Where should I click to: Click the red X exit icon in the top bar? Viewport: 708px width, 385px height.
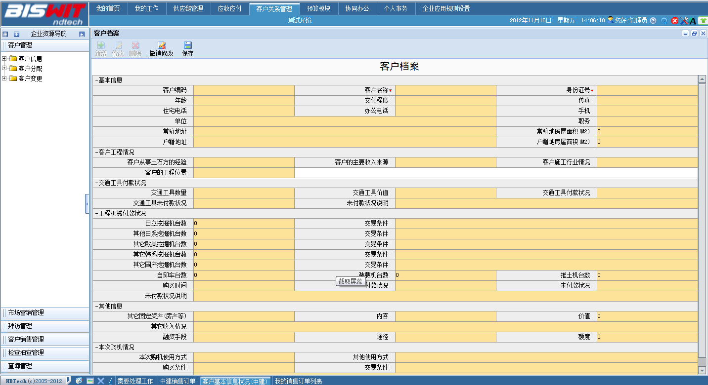[x=675, y=21]
